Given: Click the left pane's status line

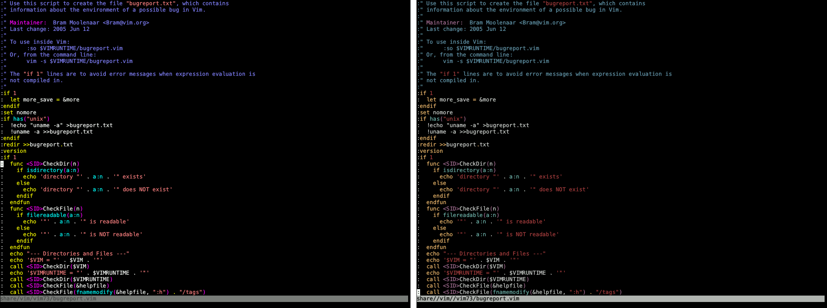Looking at the screenshot, I should pyautogui.click(x=204, y=299).
